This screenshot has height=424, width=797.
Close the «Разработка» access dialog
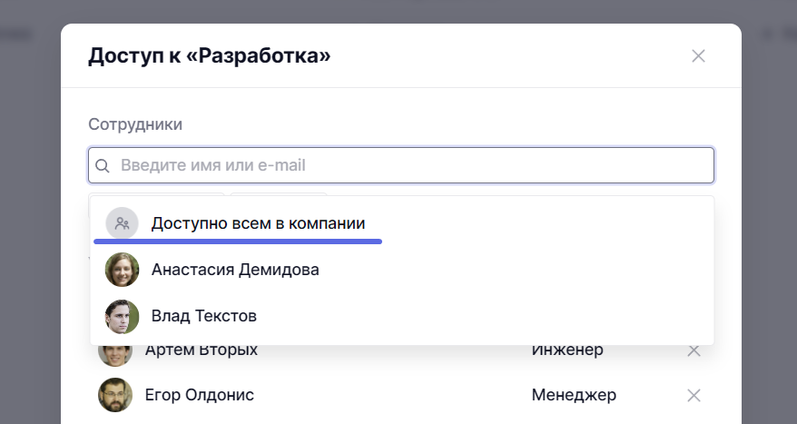point(698,56)
